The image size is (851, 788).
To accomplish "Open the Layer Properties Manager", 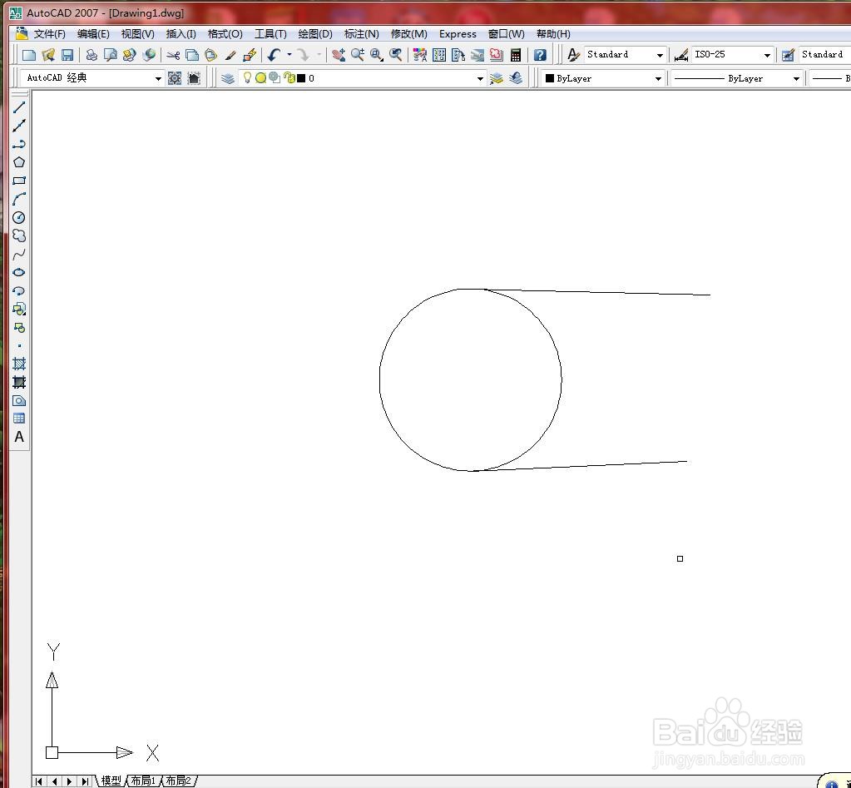I will tap(228, 78).
